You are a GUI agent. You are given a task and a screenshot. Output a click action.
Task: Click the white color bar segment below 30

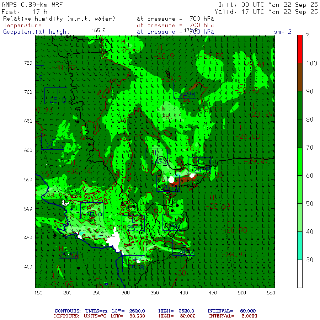tap(300, 274)
